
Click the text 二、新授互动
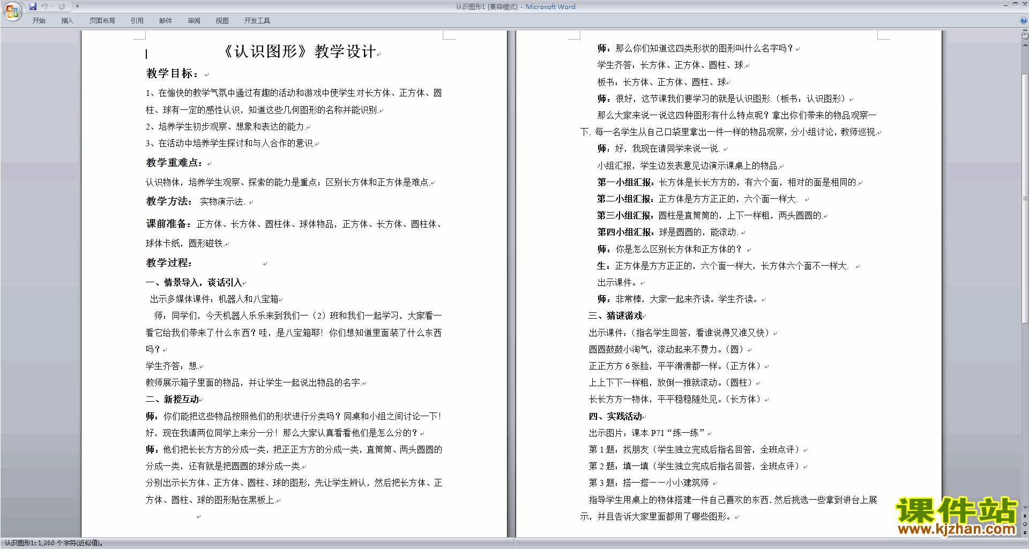click(173, 399)
